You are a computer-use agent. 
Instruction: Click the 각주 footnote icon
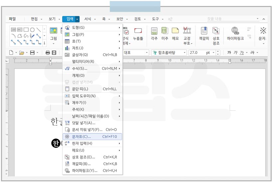154,34
